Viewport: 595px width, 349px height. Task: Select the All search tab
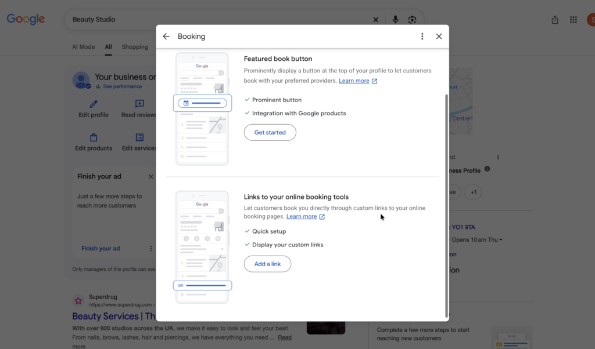[x=108, y=47]
